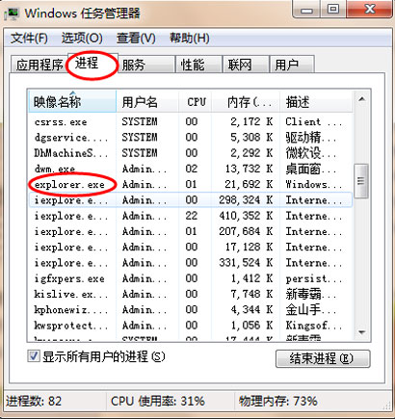This screenshot has height=419, width=395.
Task: Click the 21,692 K memory value
Action: coord(249,184)
